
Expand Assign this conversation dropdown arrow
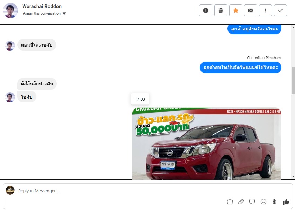(64, 13)
